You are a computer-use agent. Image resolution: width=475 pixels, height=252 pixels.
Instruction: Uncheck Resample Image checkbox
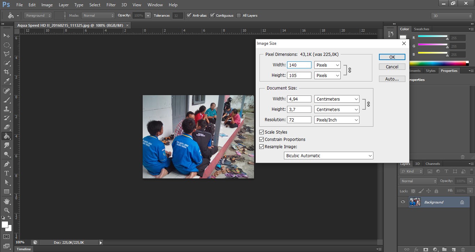click(262, 147)
